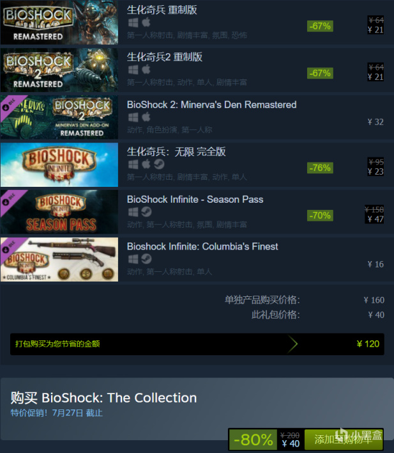Viewport: 394px width, 453px height.
Task: Open BioShock Remastered thumbnail image
Action: coord(59,22)
